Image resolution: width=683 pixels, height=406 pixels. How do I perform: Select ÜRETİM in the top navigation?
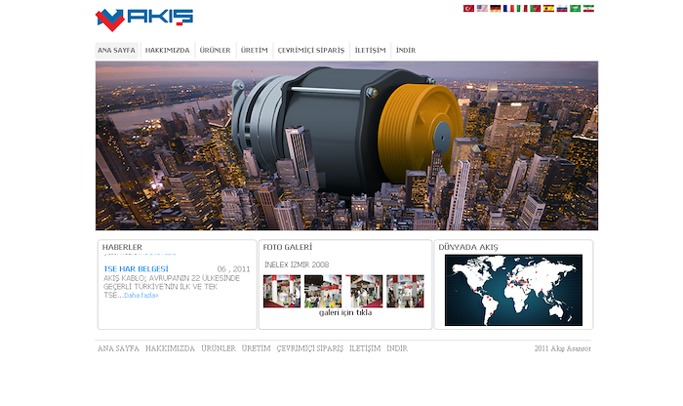(x=255, y=50)
